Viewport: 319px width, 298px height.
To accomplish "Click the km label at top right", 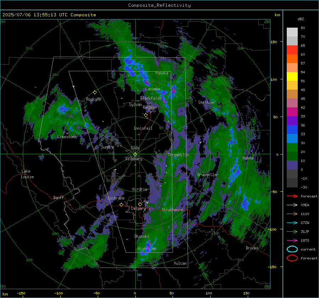I will pyautogui.click(x=277, y=15).
